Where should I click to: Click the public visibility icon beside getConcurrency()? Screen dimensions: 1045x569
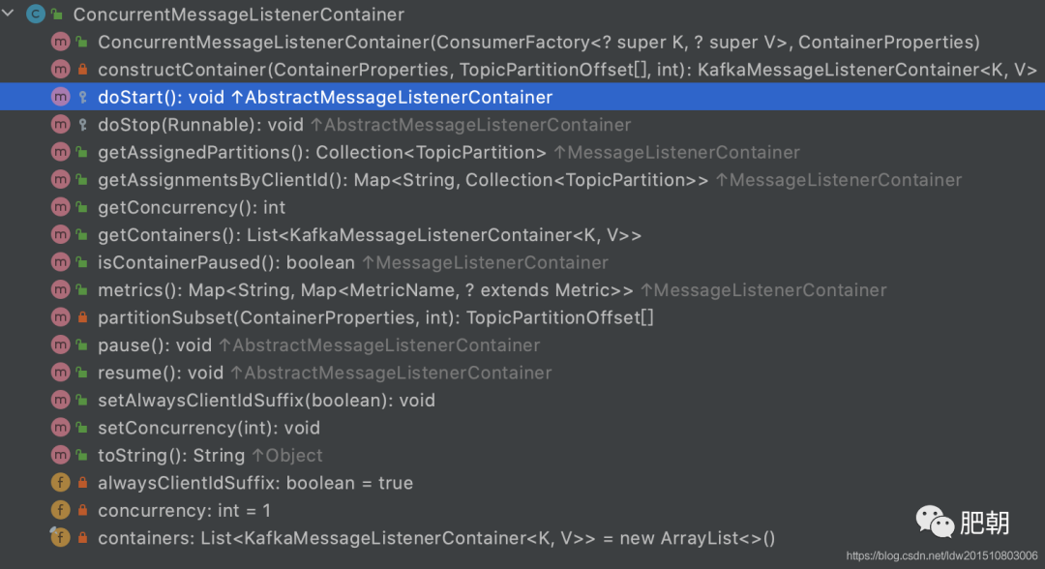82,207
